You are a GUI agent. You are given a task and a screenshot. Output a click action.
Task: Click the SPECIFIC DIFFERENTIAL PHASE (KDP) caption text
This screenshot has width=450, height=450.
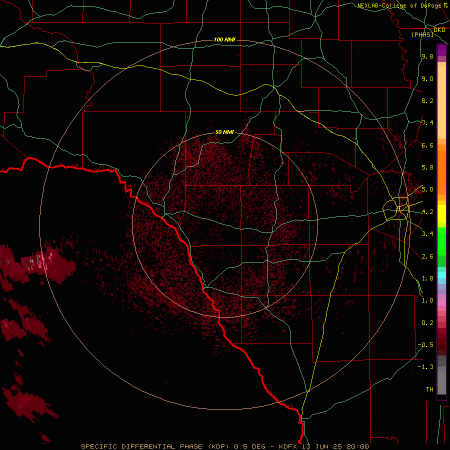pos(155,446)
